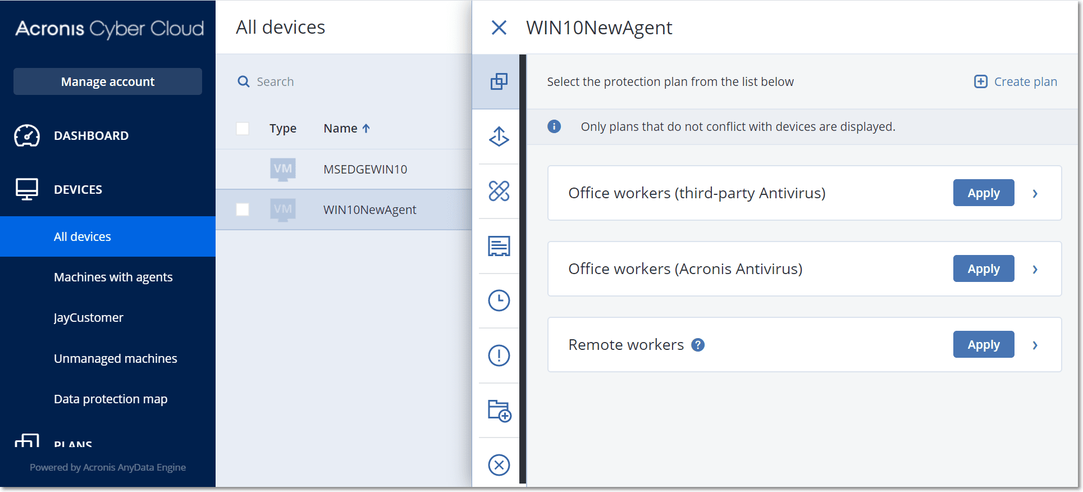Click the info icon in notice bar
Image resolution: width=1083 pixels, height=492 pixels.
point(554,126)
